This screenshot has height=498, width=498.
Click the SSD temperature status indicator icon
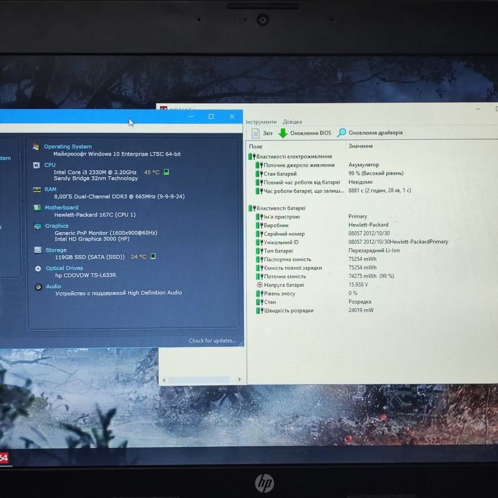pos(153,256)
